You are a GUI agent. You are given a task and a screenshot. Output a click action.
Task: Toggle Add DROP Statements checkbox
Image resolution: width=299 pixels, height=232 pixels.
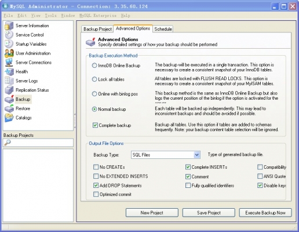96,186
